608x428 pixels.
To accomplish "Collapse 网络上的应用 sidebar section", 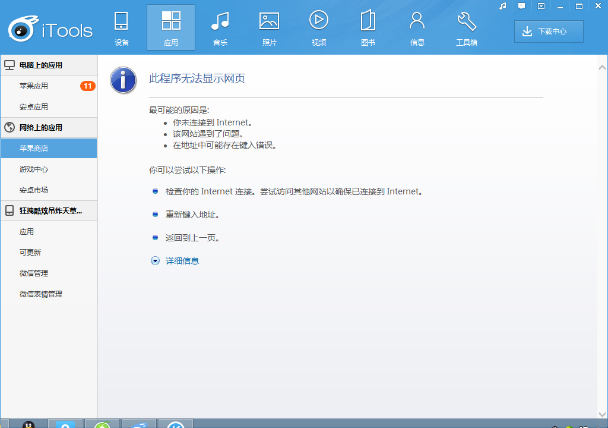I will (x=49, y=127).
